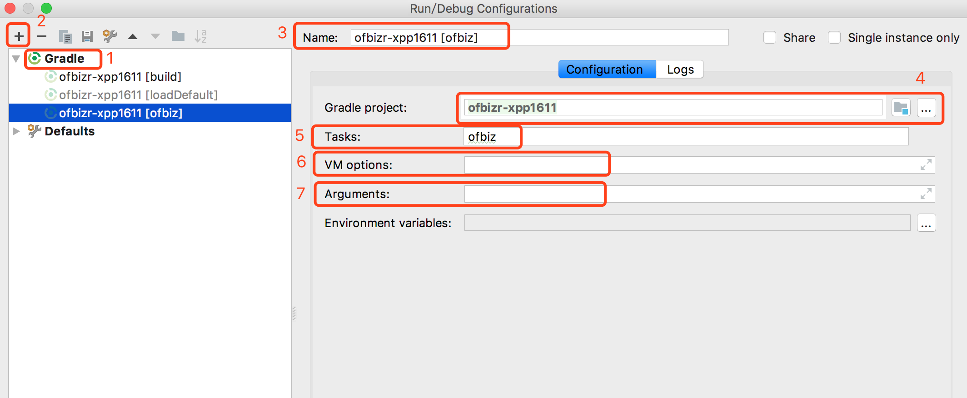The image size is (967, 398).
Task: Move the configuration up with the up arrow
Action: click(133, 36)
